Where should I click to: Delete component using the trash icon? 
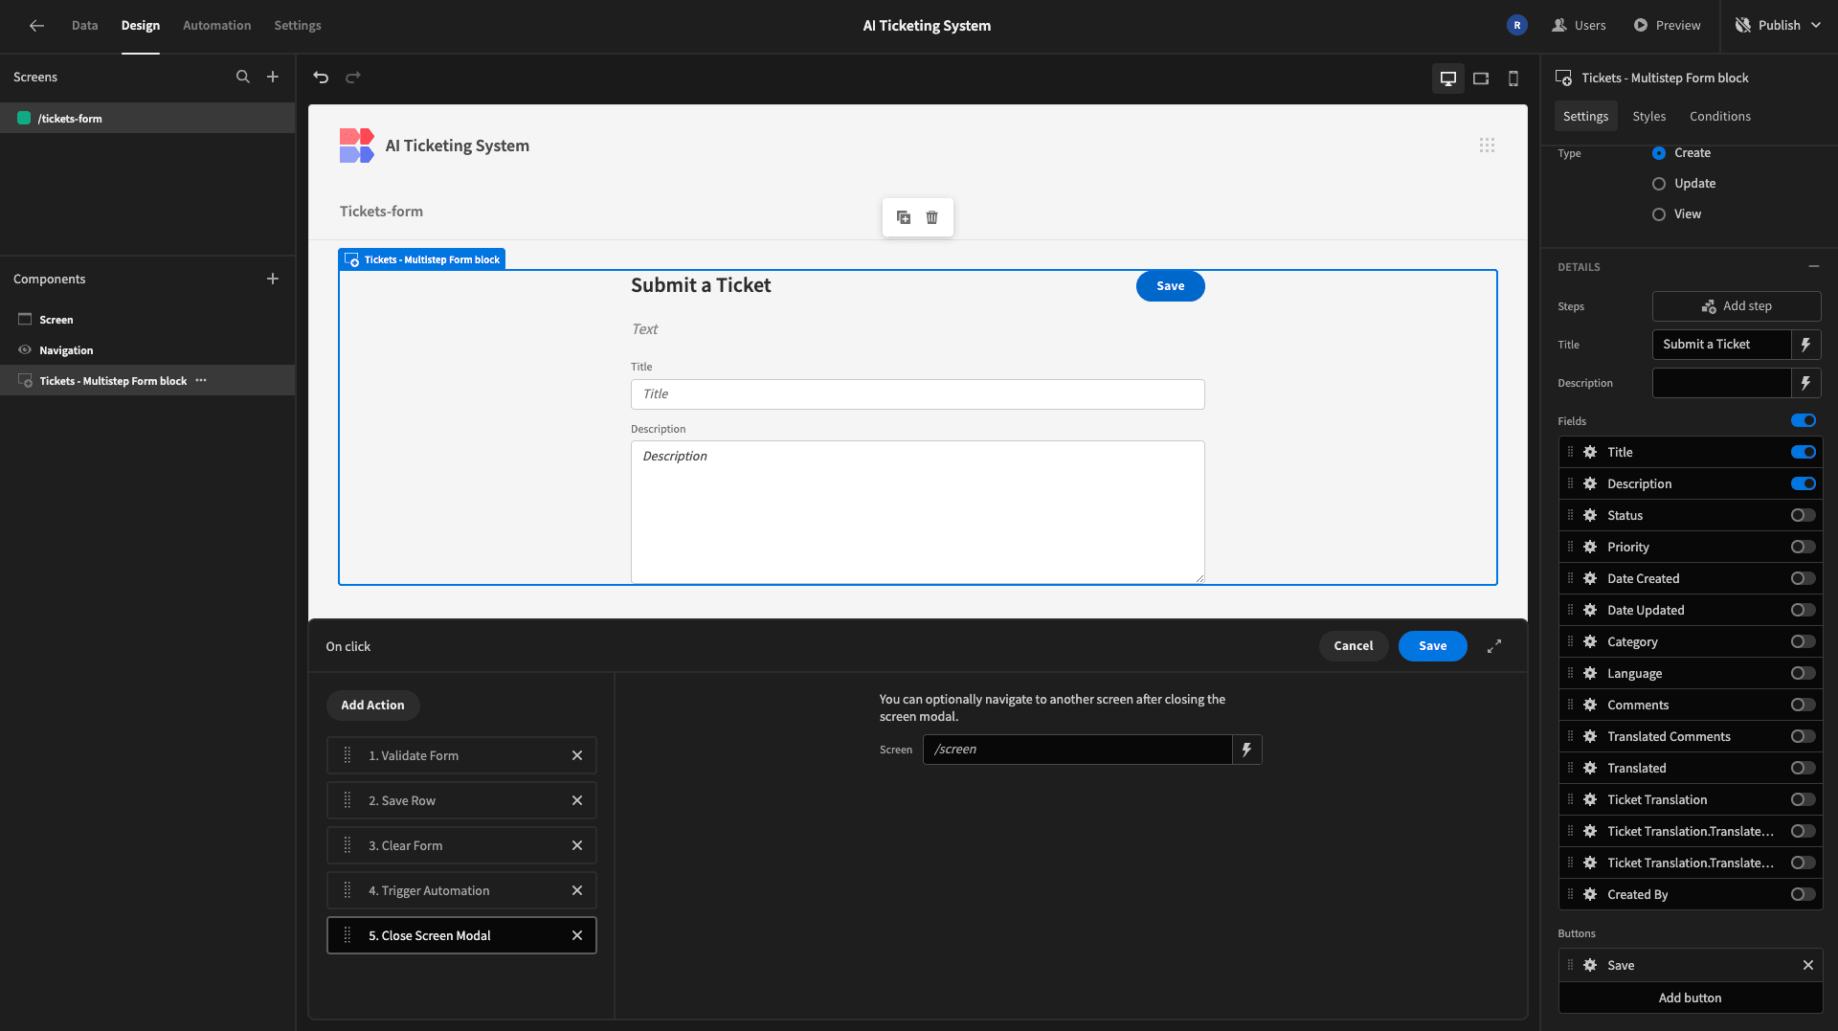tap(931, 217)
